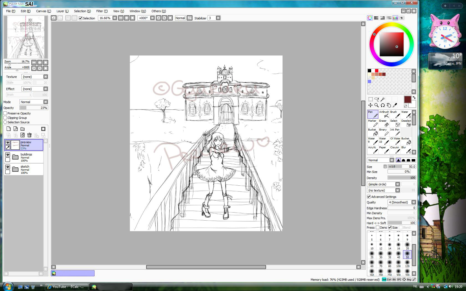The image size is (466, 291).
Task: Expand the layer Mode dropdown
Action: [34, 102]
